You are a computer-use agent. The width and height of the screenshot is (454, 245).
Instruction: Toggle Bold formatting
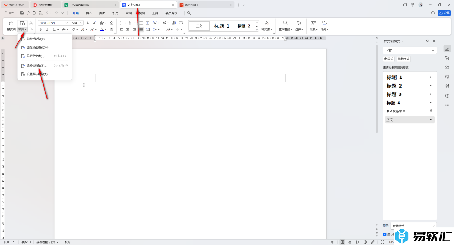click(41, 30)
